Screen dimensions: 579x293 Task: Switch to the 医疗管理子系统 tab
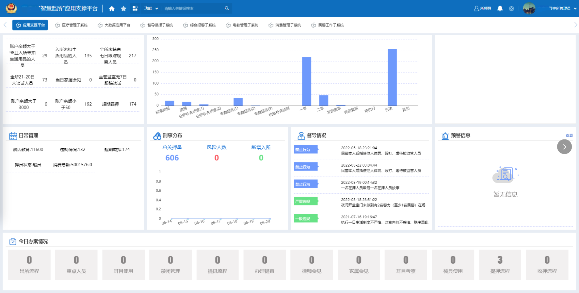tap(72, 25)
